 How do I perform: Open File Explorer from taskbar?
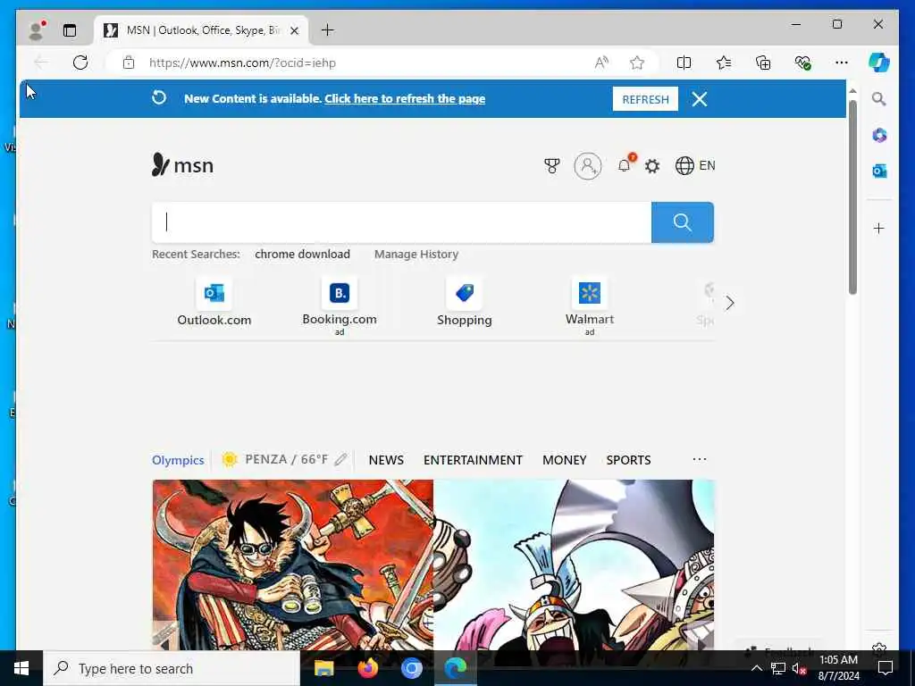point(323,668)
